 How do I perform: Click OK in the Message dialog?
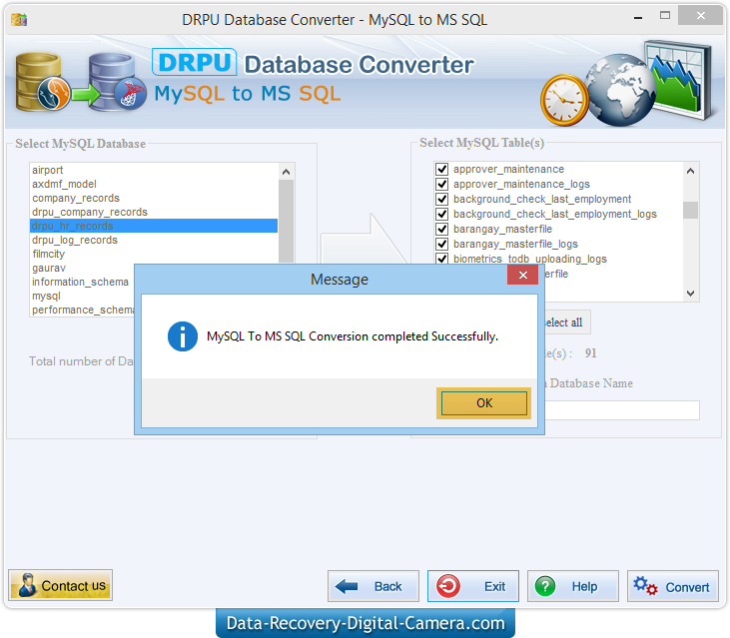point(483,403)
